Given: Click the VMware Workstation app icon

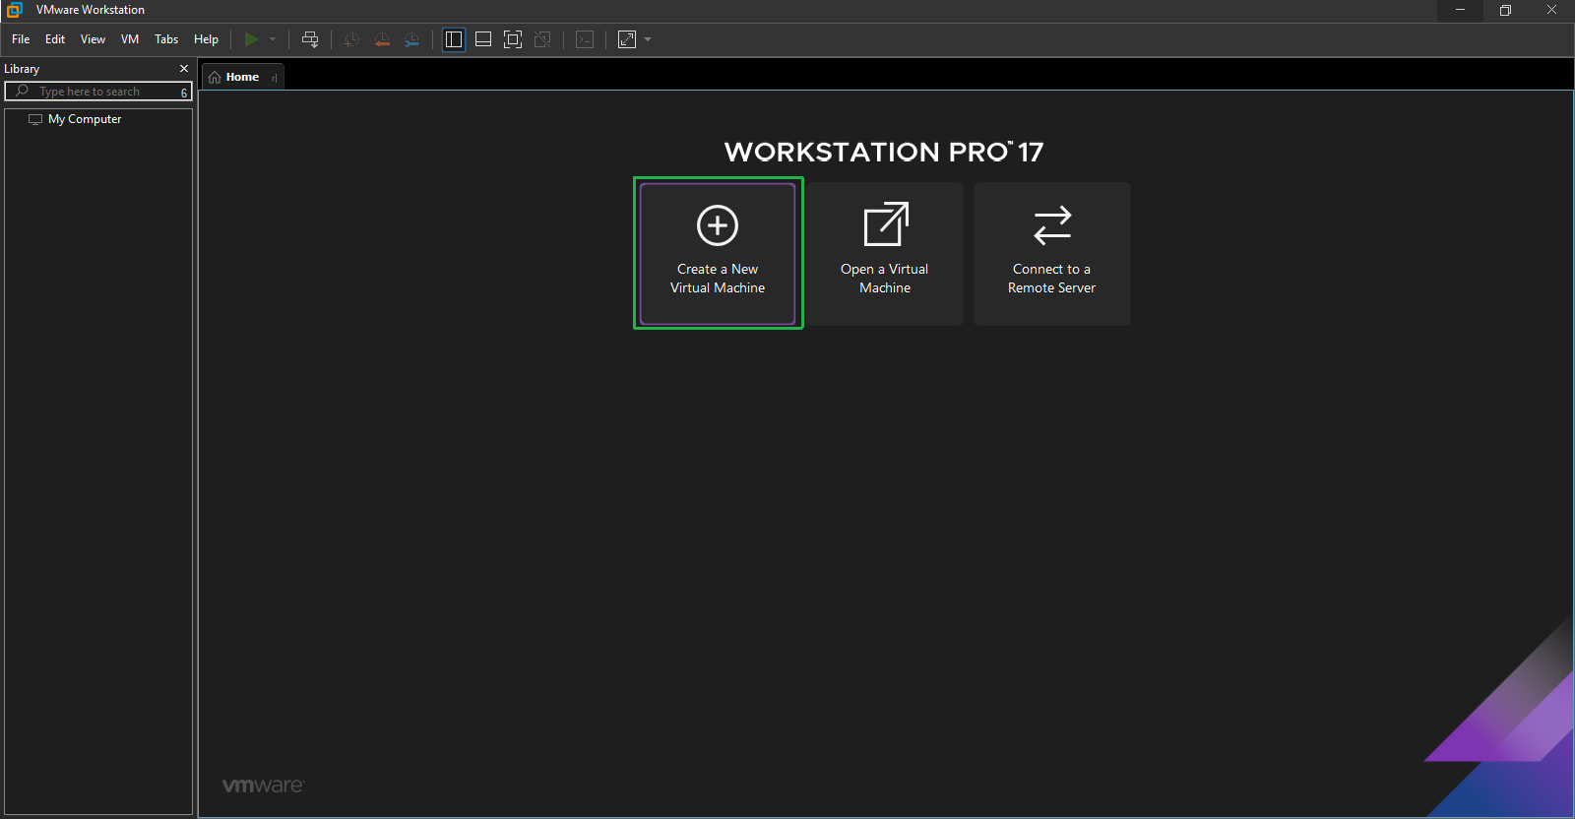Looking at the screenshot, I should [x=15, y=10].
